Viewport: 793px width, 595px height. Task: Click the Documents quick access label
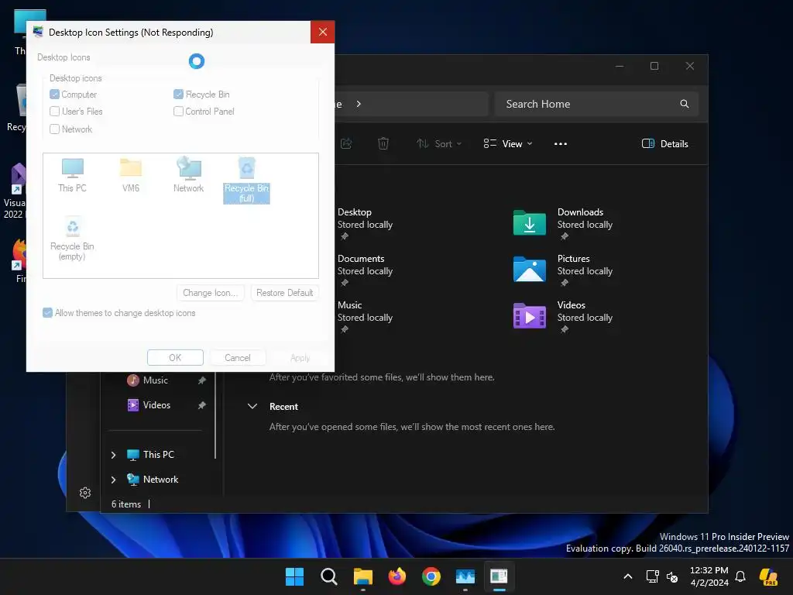361,259
